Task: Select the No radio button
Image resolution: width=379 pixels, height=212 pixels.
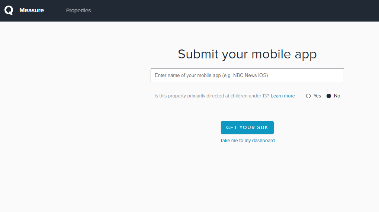Action: pos(329,96)
